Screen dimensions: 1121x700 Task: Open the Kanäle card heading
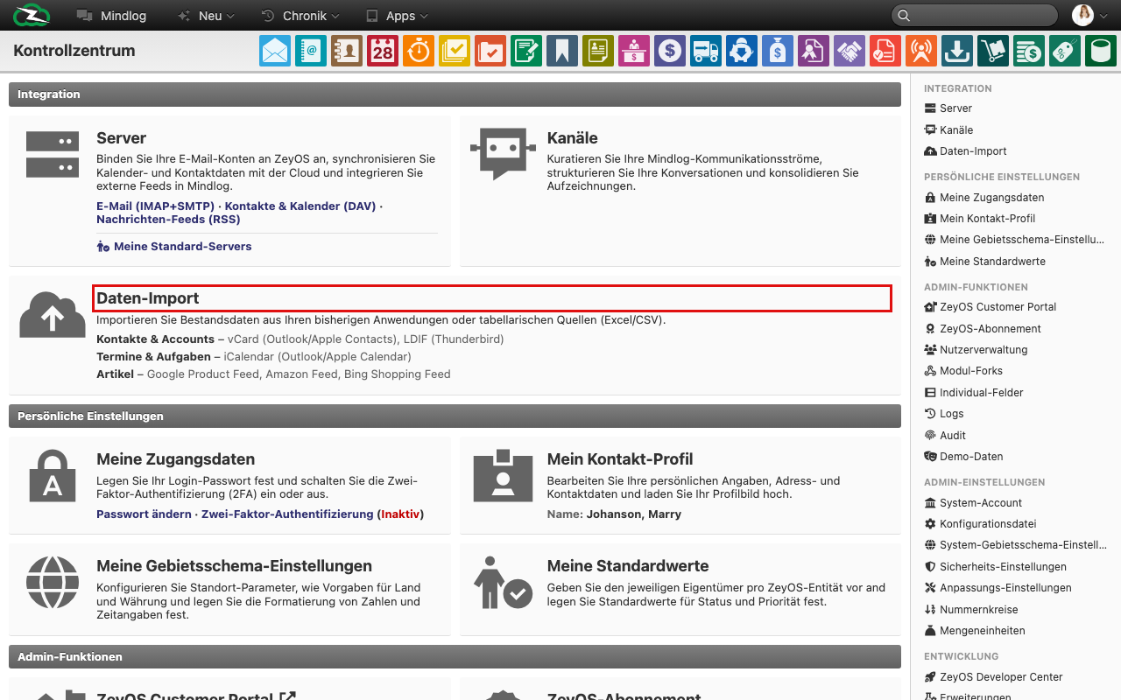(573, 138)
